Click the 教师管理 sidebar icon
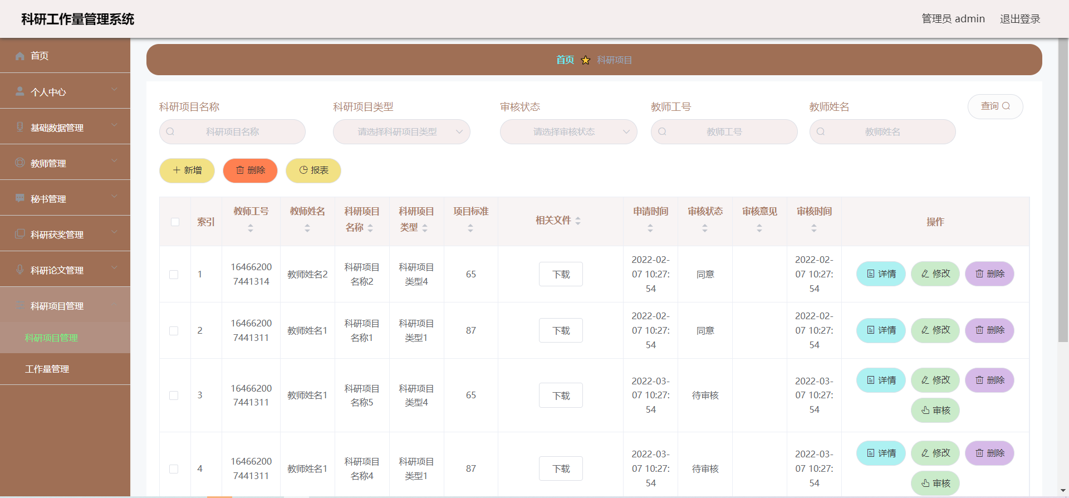This screenshot has height=498, width=1069. pos(20,163)
